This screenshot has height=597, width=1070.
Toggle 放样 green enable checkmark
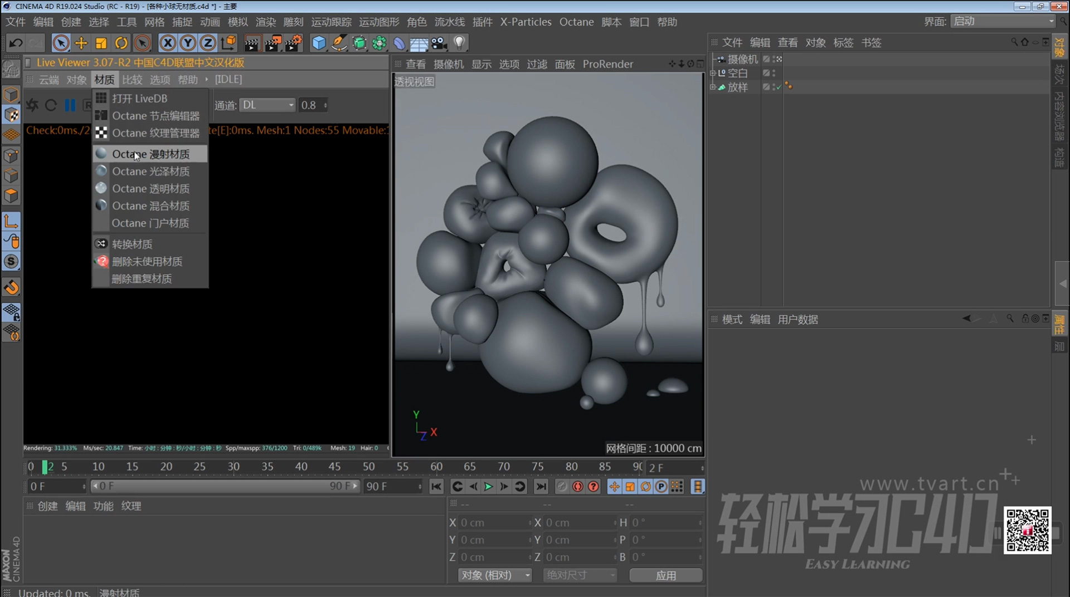778,87
